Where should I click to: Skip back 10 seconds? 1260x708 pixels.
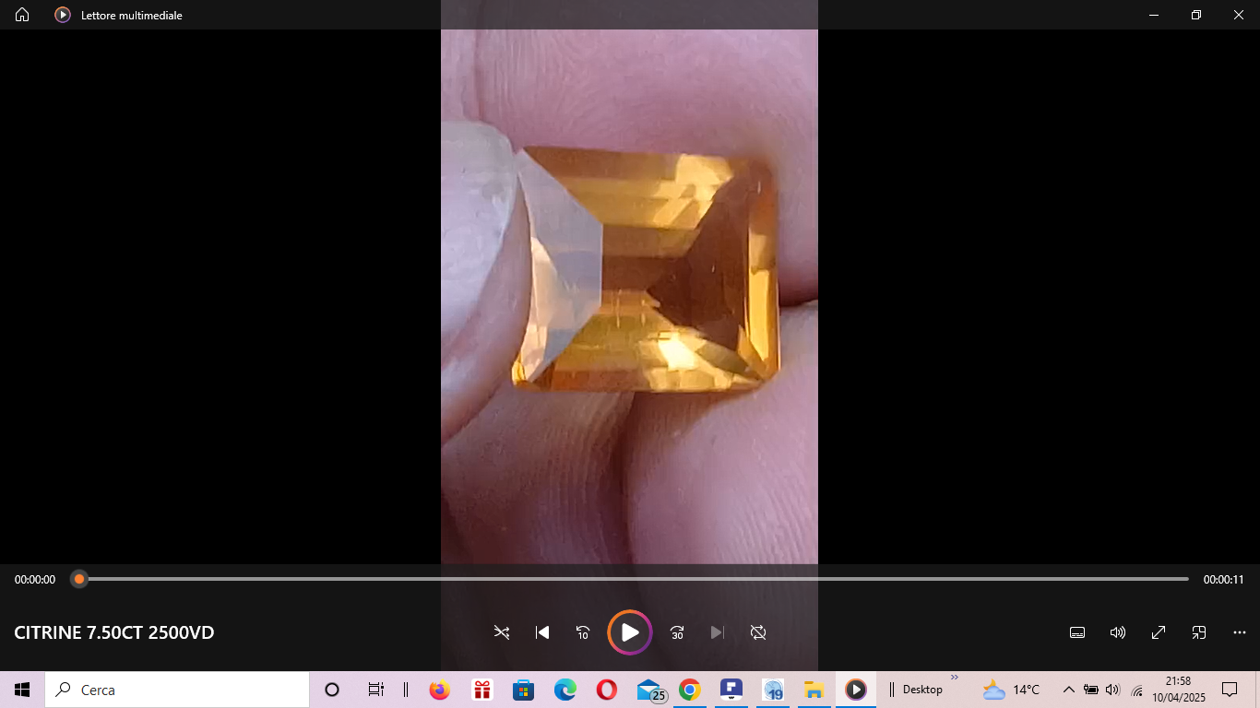pyautogui.click(x=583, y=632)
